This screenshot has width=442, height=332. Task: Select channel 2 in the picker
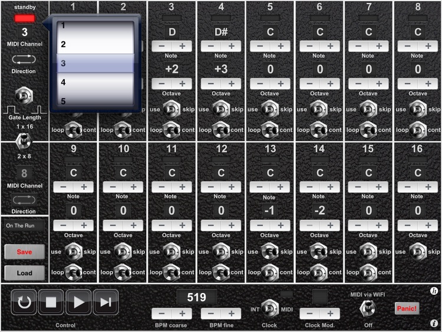[x=95, y=44]
